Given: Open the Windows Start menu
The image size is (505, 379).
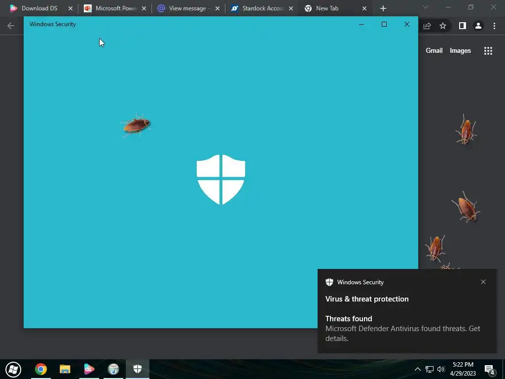Looking at the screenshot, I should [x=13, y=369].
